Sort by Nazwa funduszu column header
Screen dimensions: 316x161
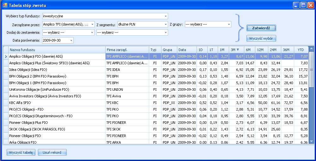(57, 50)
